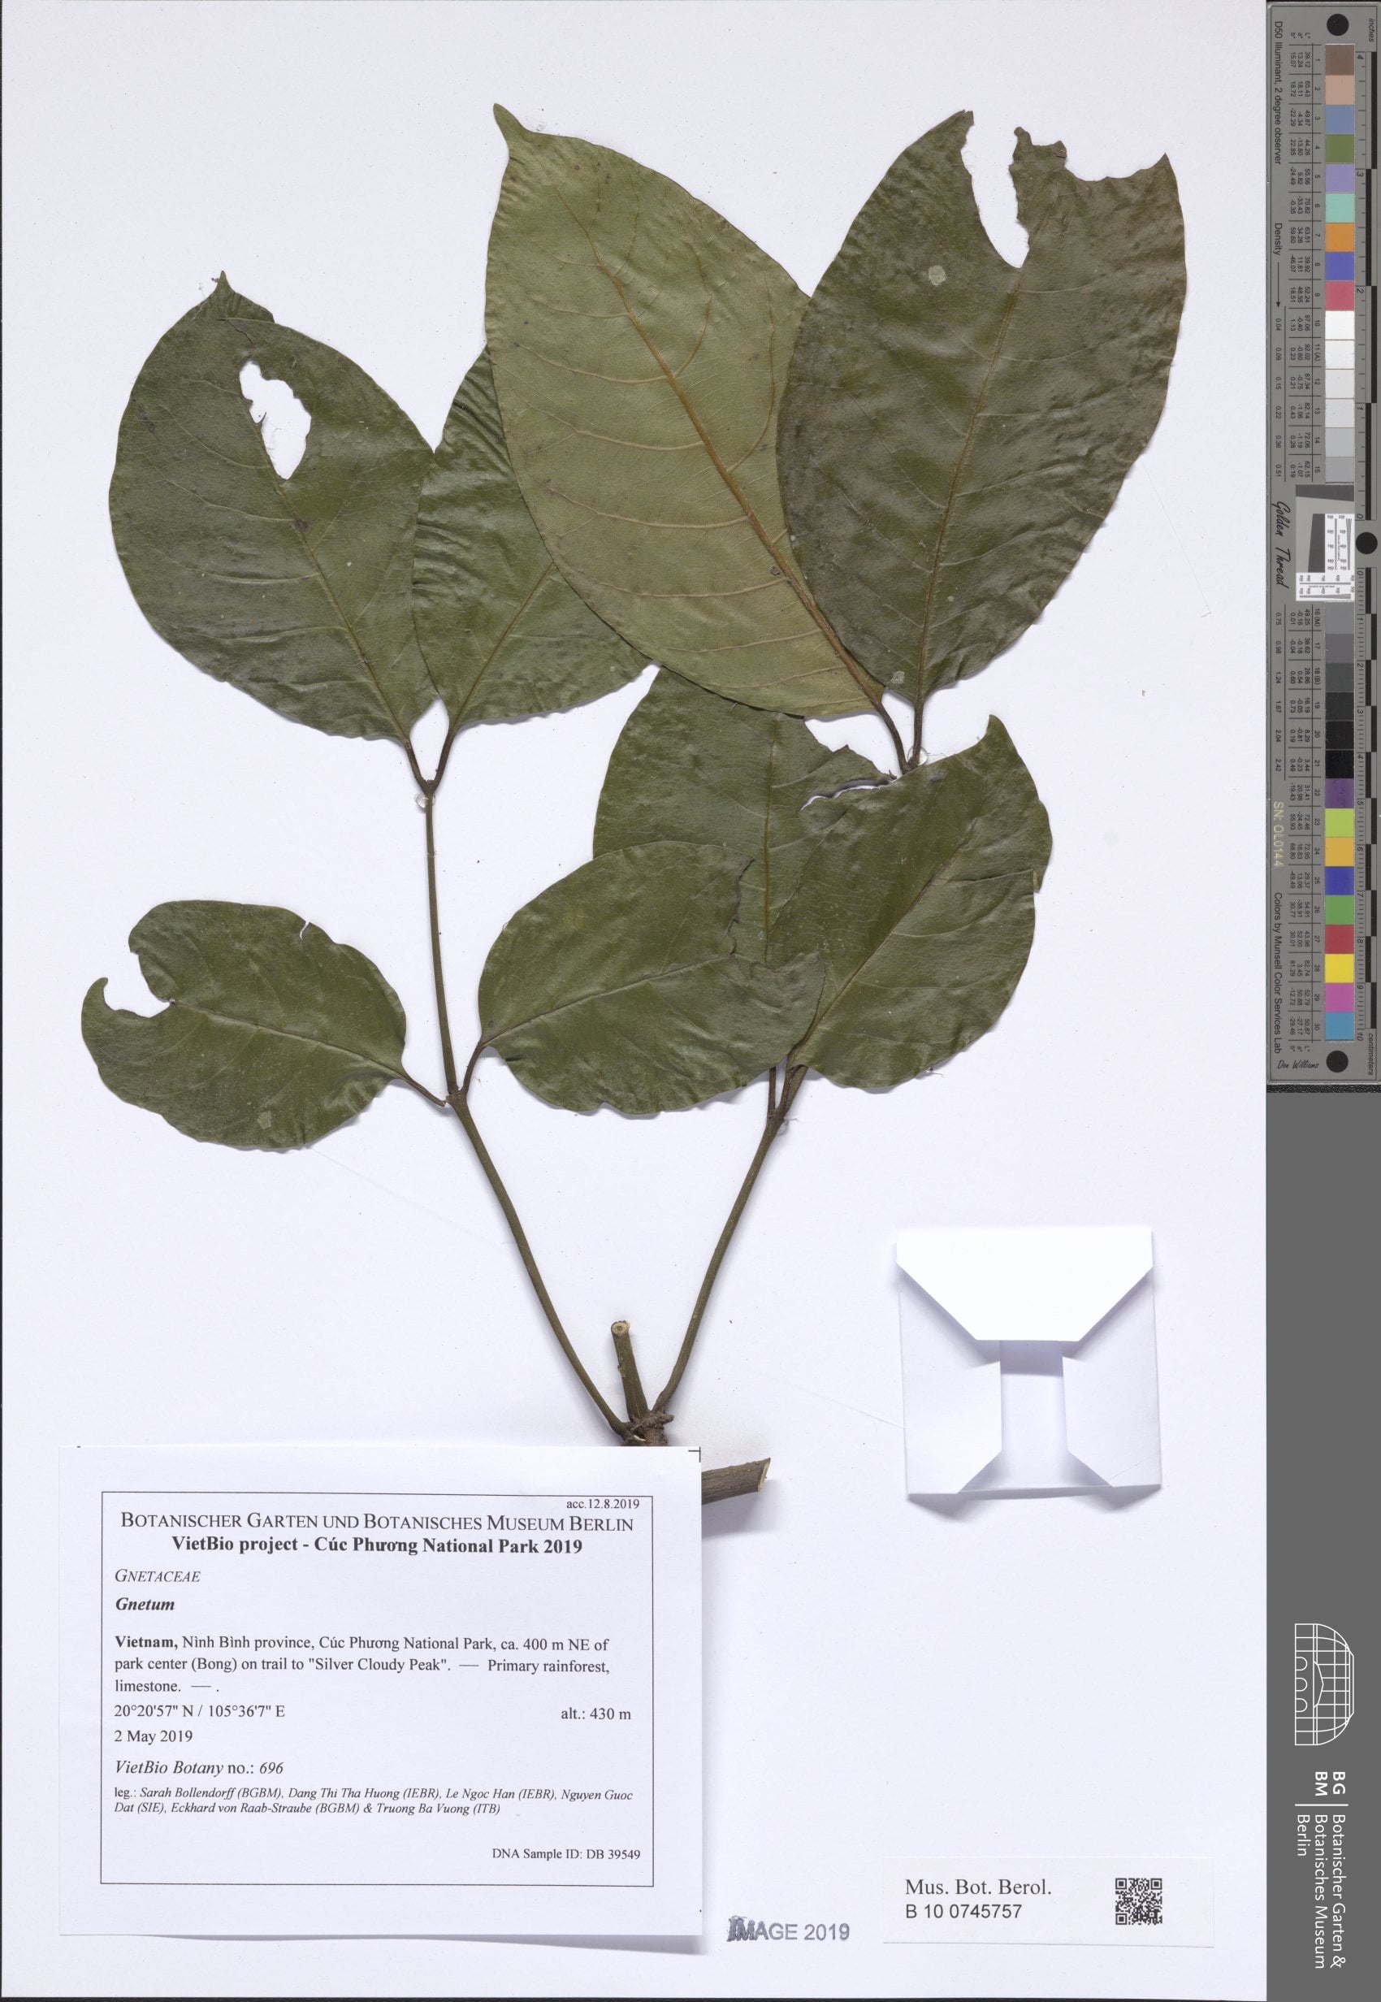Click the coordinates '20°20'57" N / 105°36'7" E'

click(199, 1713)
